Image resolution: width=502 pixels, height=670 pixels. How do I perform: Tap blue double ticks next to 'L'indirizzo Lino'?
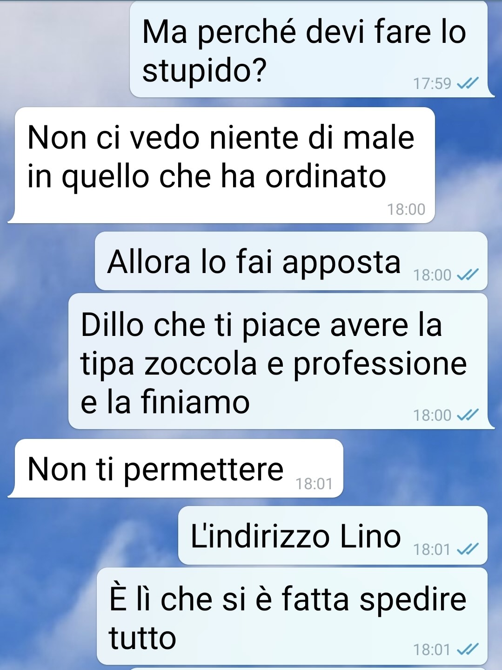pos(467,549)
